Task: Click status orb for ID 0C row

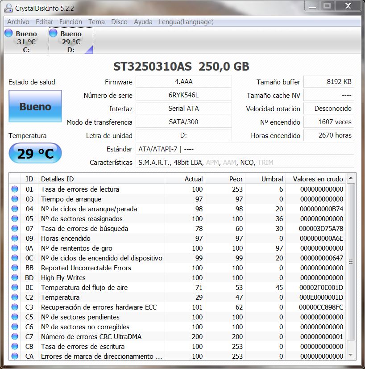Action: coord(15,258)
